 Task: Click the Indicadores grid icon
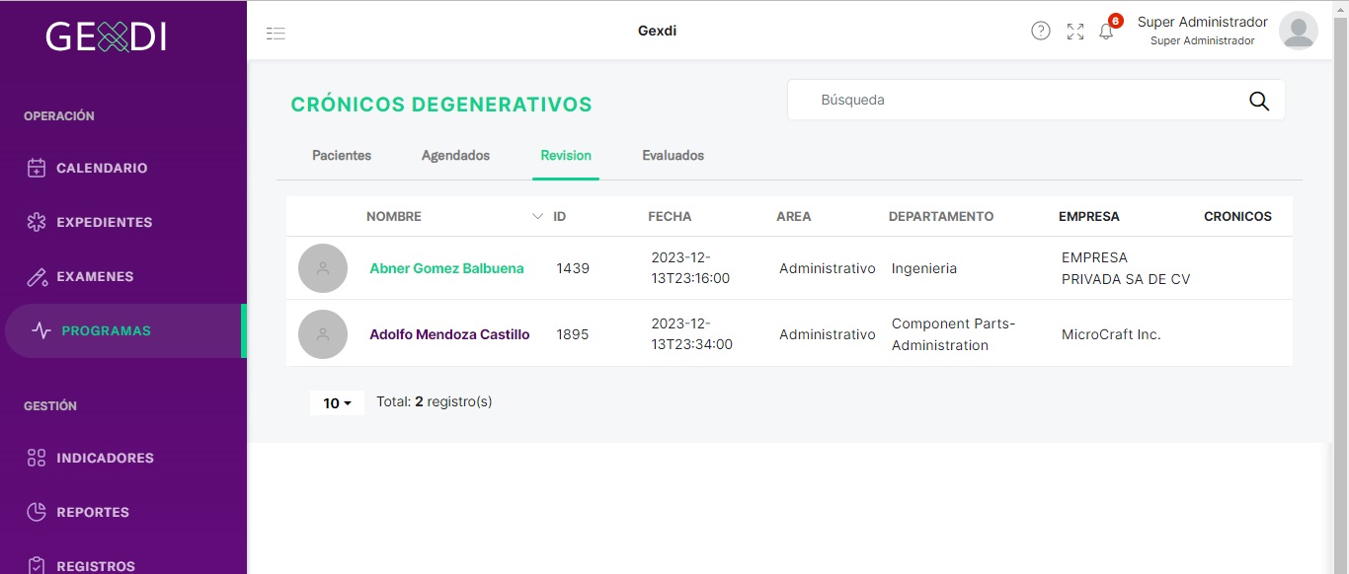37,458
